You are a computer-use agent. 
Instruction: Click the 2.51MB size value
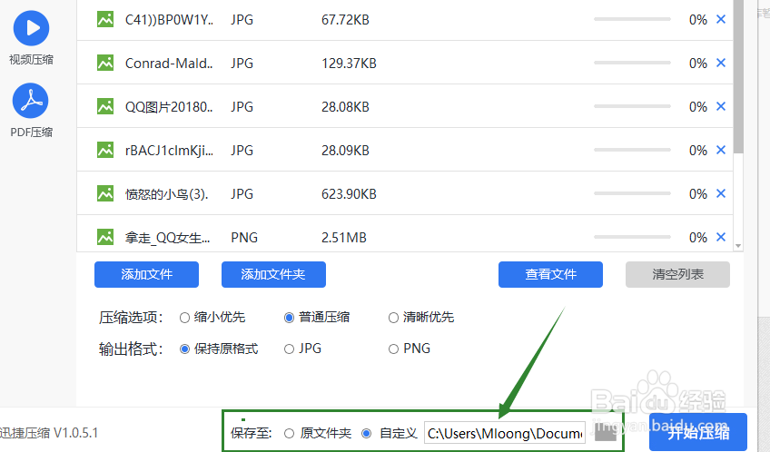[344, 238]
